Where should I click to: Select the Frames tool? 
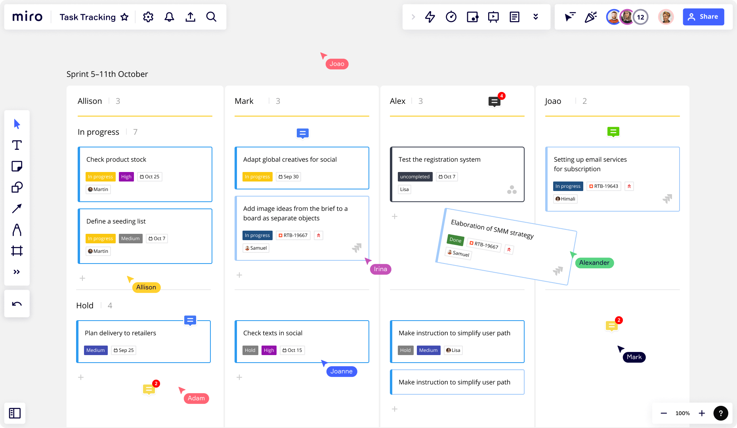[x=17, y=250]
